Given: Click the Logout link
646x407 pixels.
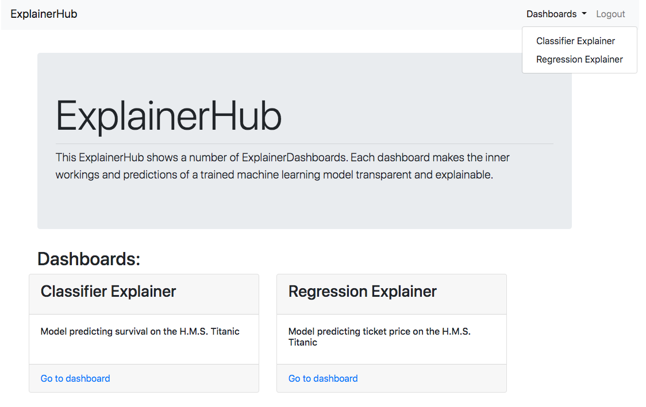Looking at the screenshot, I should [610, 13].
